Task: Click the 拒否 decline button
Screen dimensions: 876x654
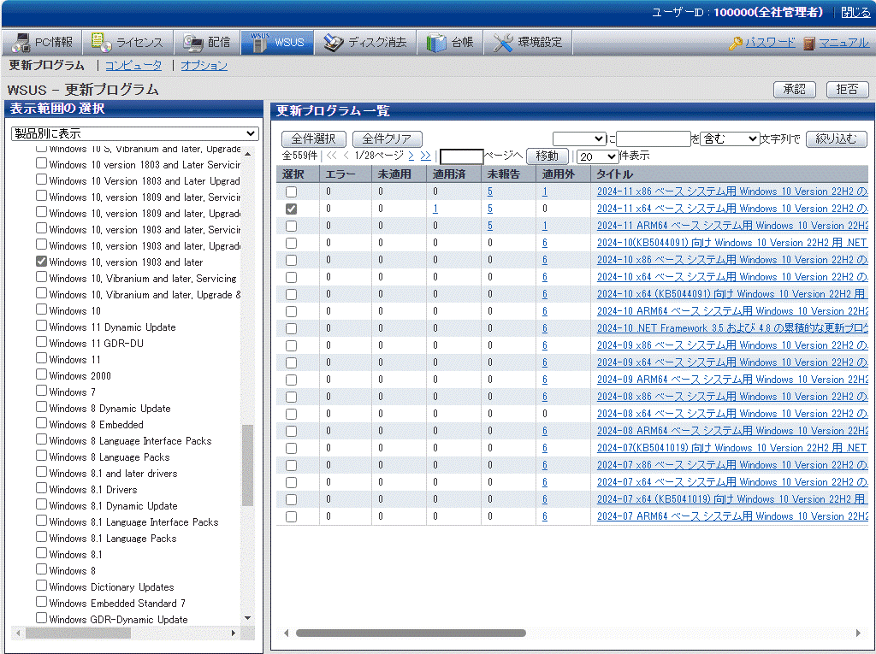Action: pos(847,90)
